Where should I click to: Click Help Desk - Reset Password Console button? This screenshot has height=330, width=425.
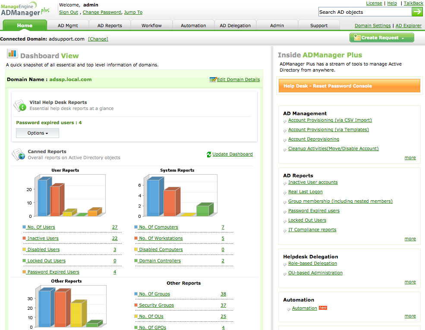(349, 86)
